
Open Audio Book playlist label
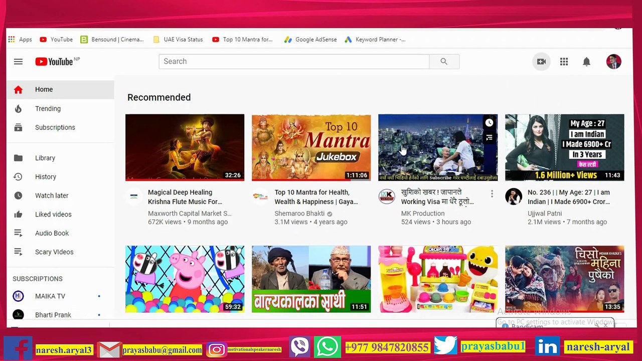pos(52,233)
